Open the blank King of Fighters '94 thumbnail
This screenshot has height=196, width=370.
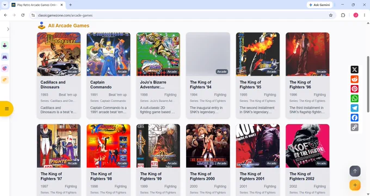[208, 54]
